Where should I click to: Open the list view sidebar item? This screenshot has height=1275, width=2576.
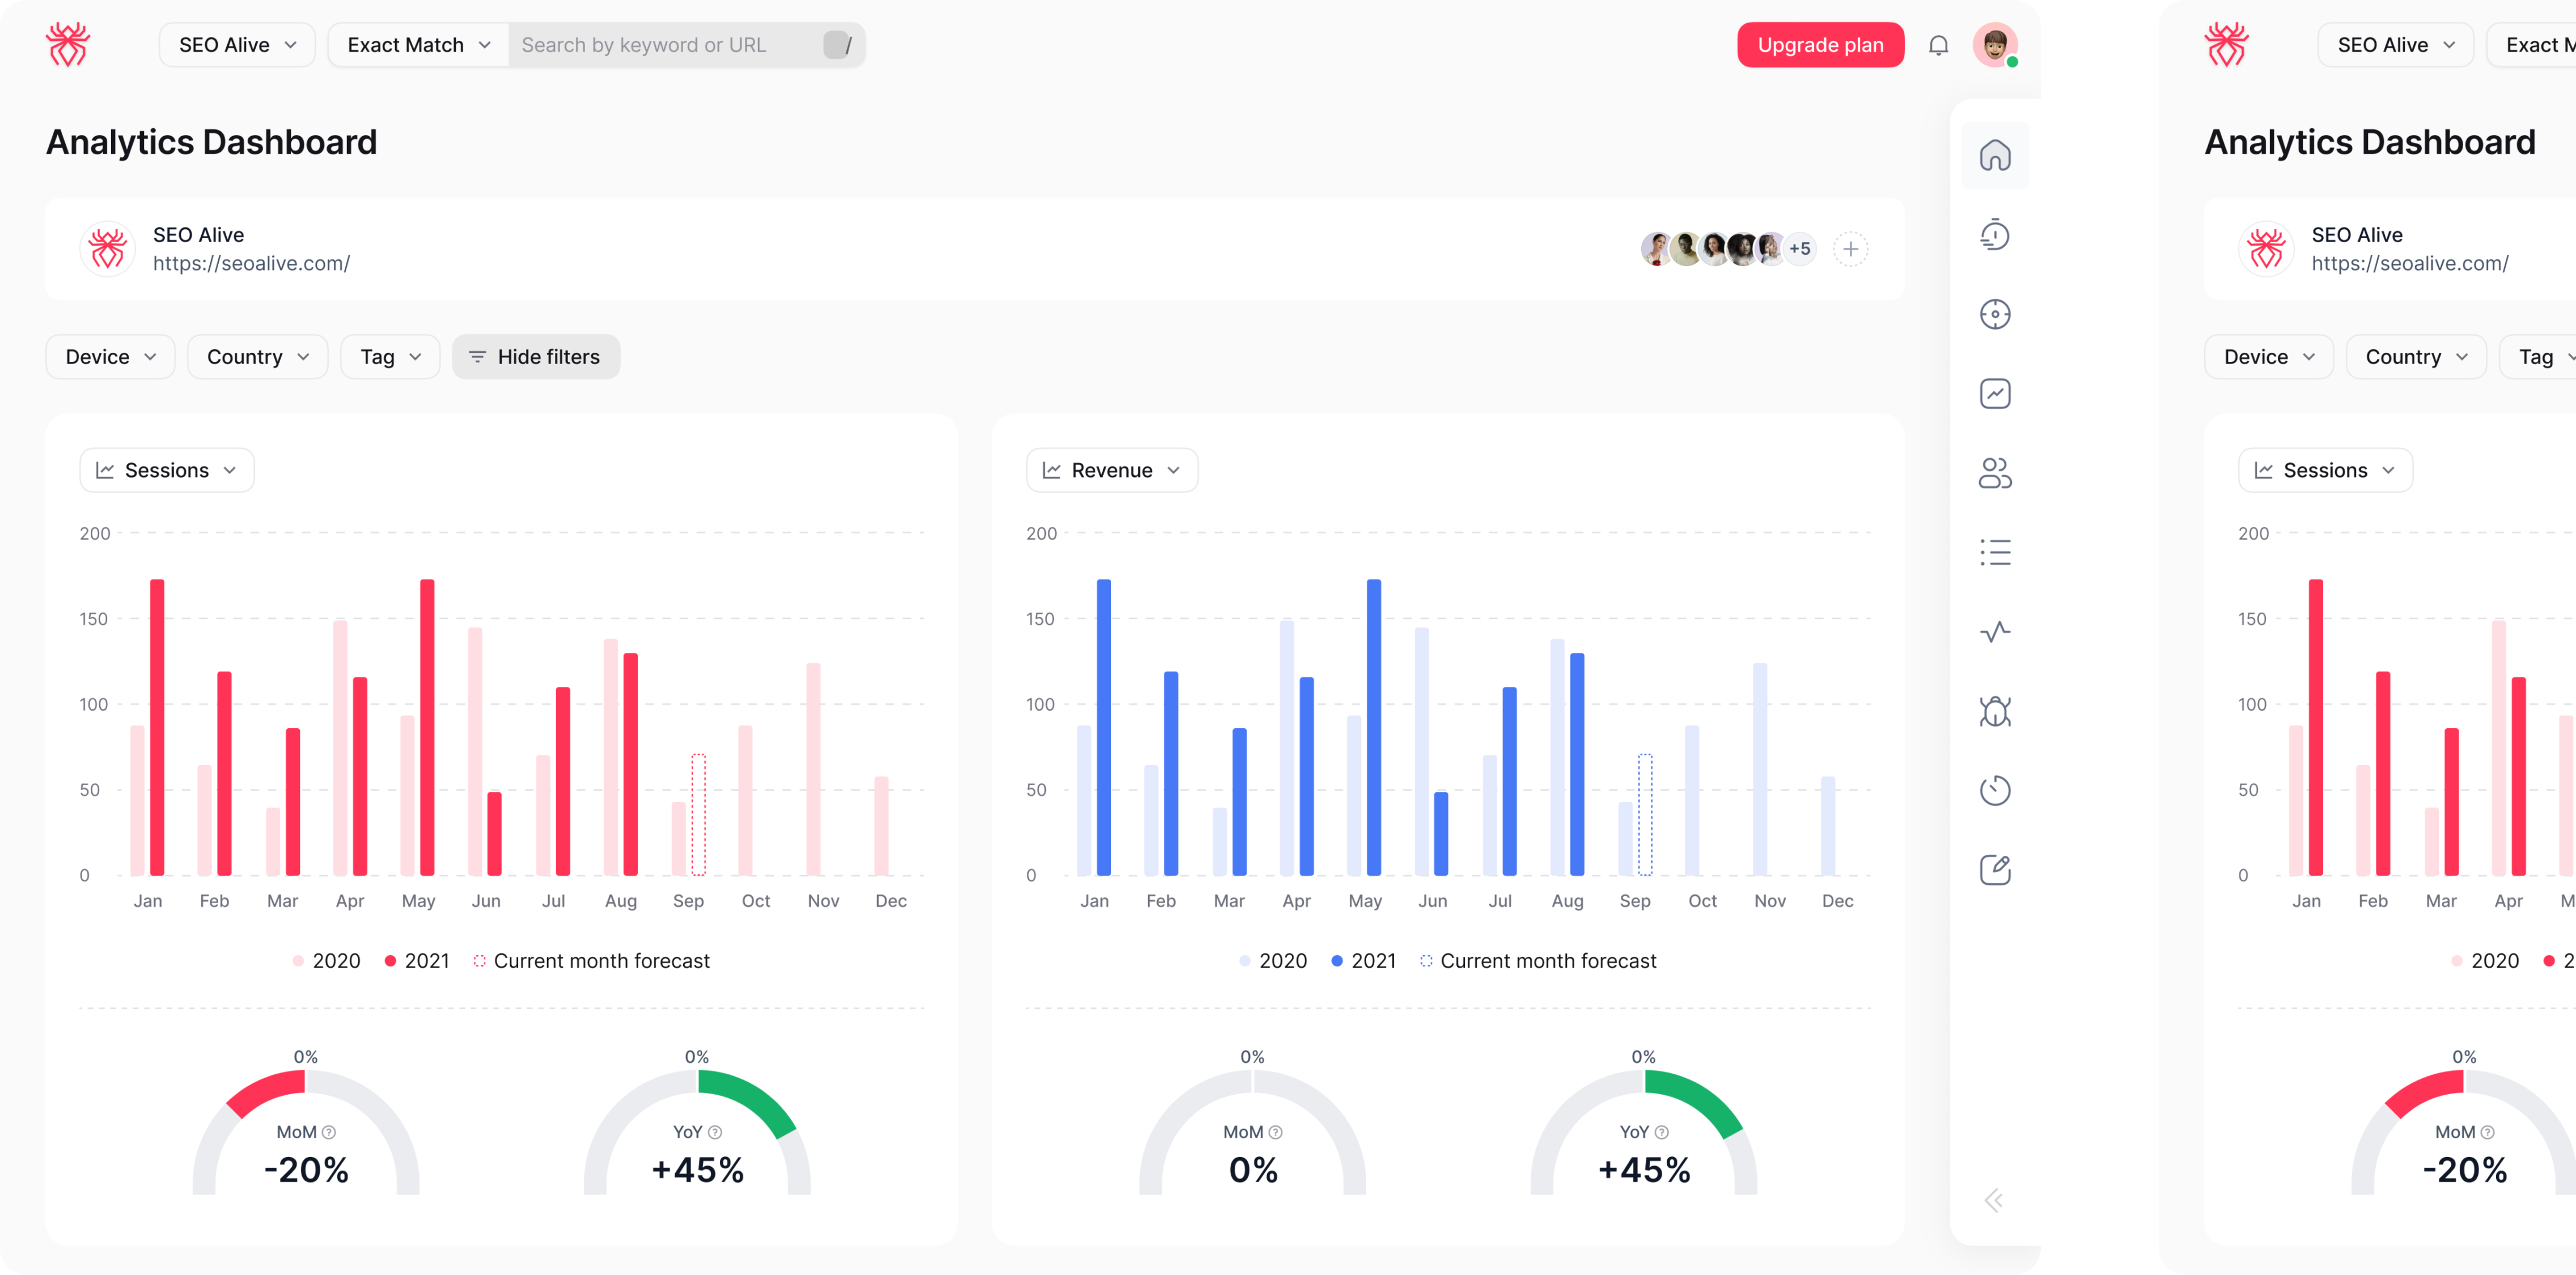1994,552
